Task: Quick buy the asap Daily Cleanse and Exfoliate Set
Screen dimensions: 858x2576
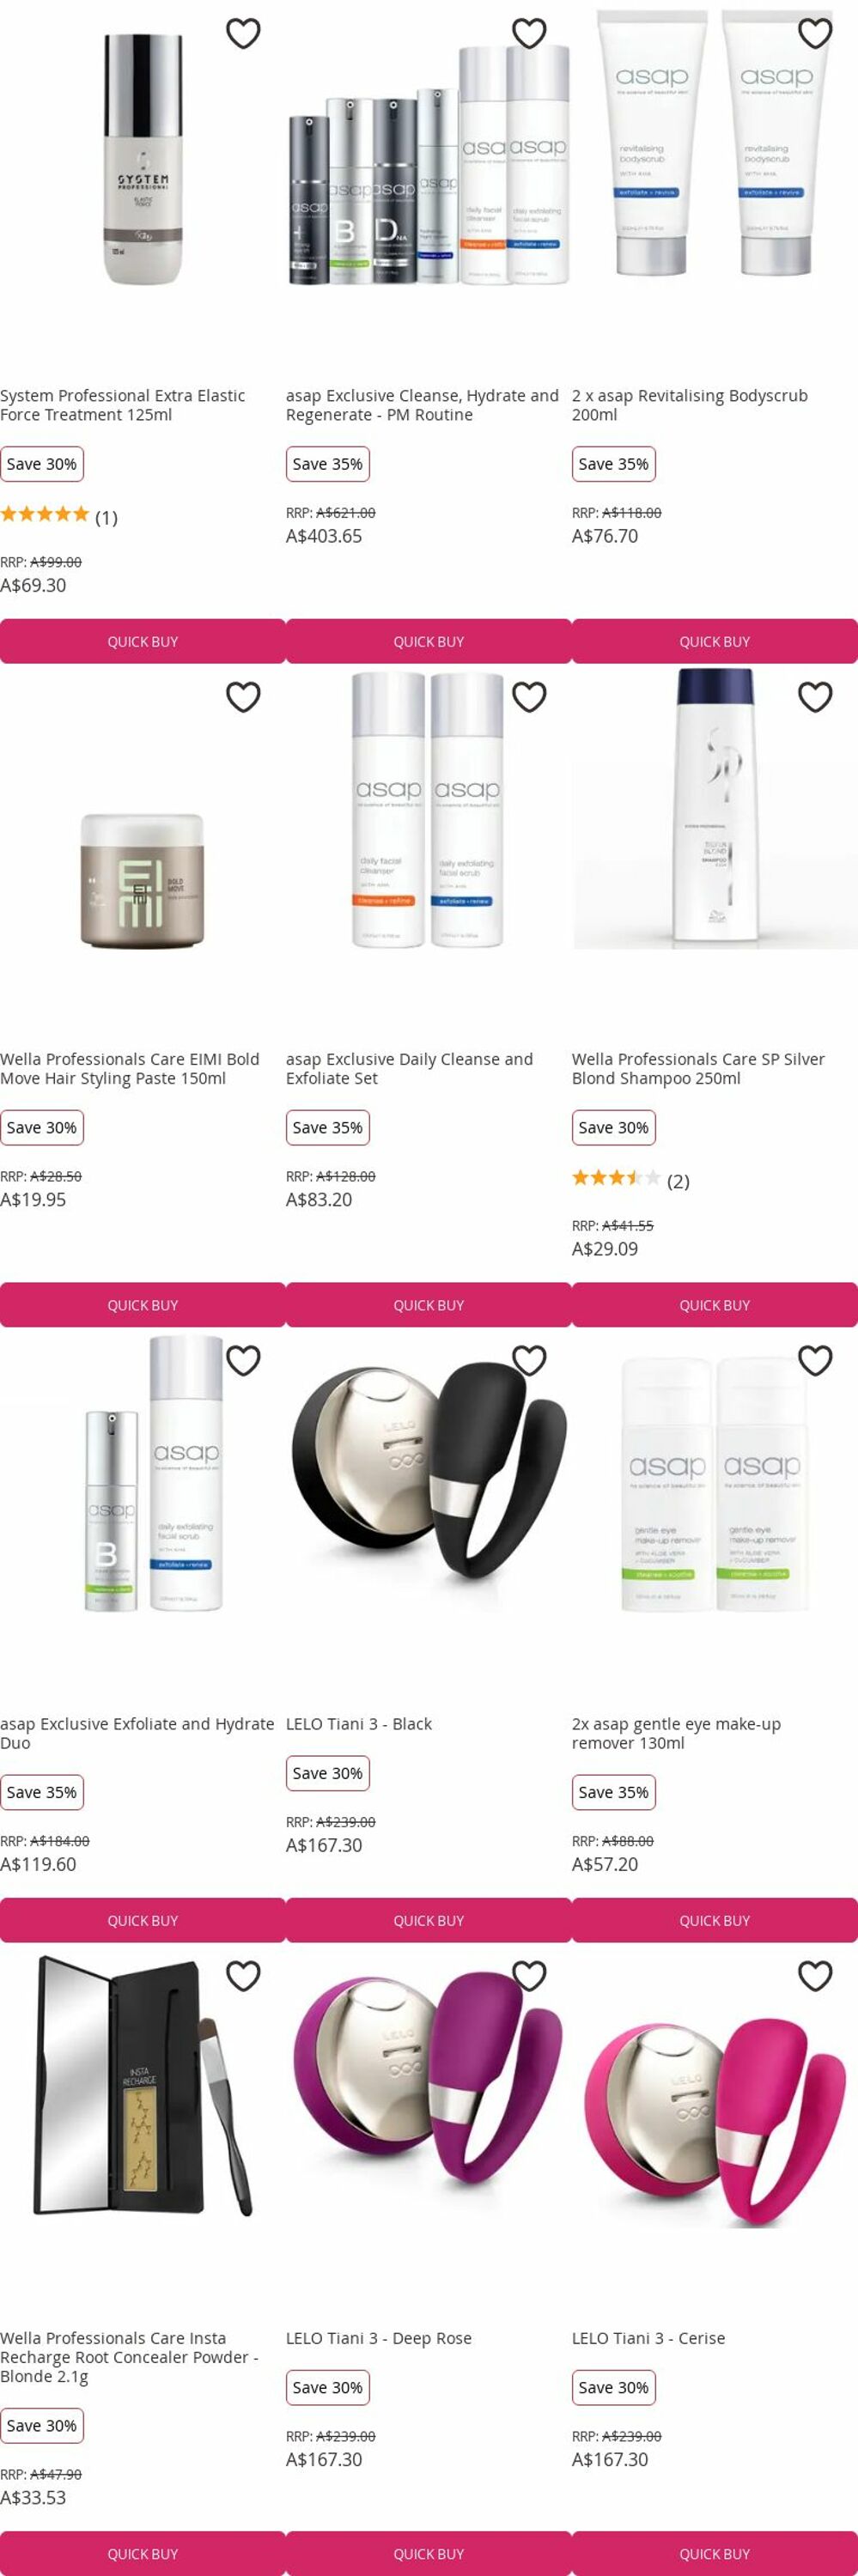Action: pos(429,1305)
